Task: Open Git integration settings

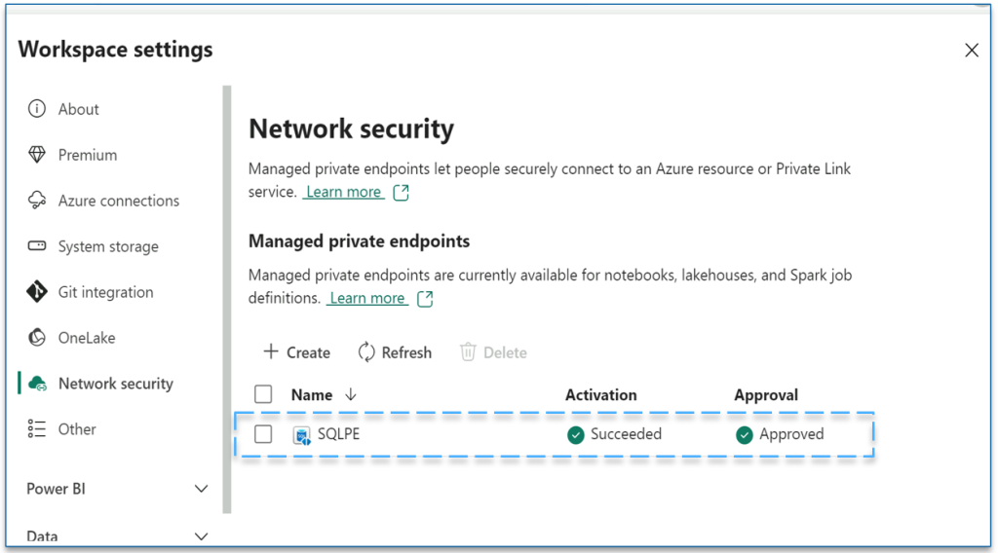Action: click(105, 292)
